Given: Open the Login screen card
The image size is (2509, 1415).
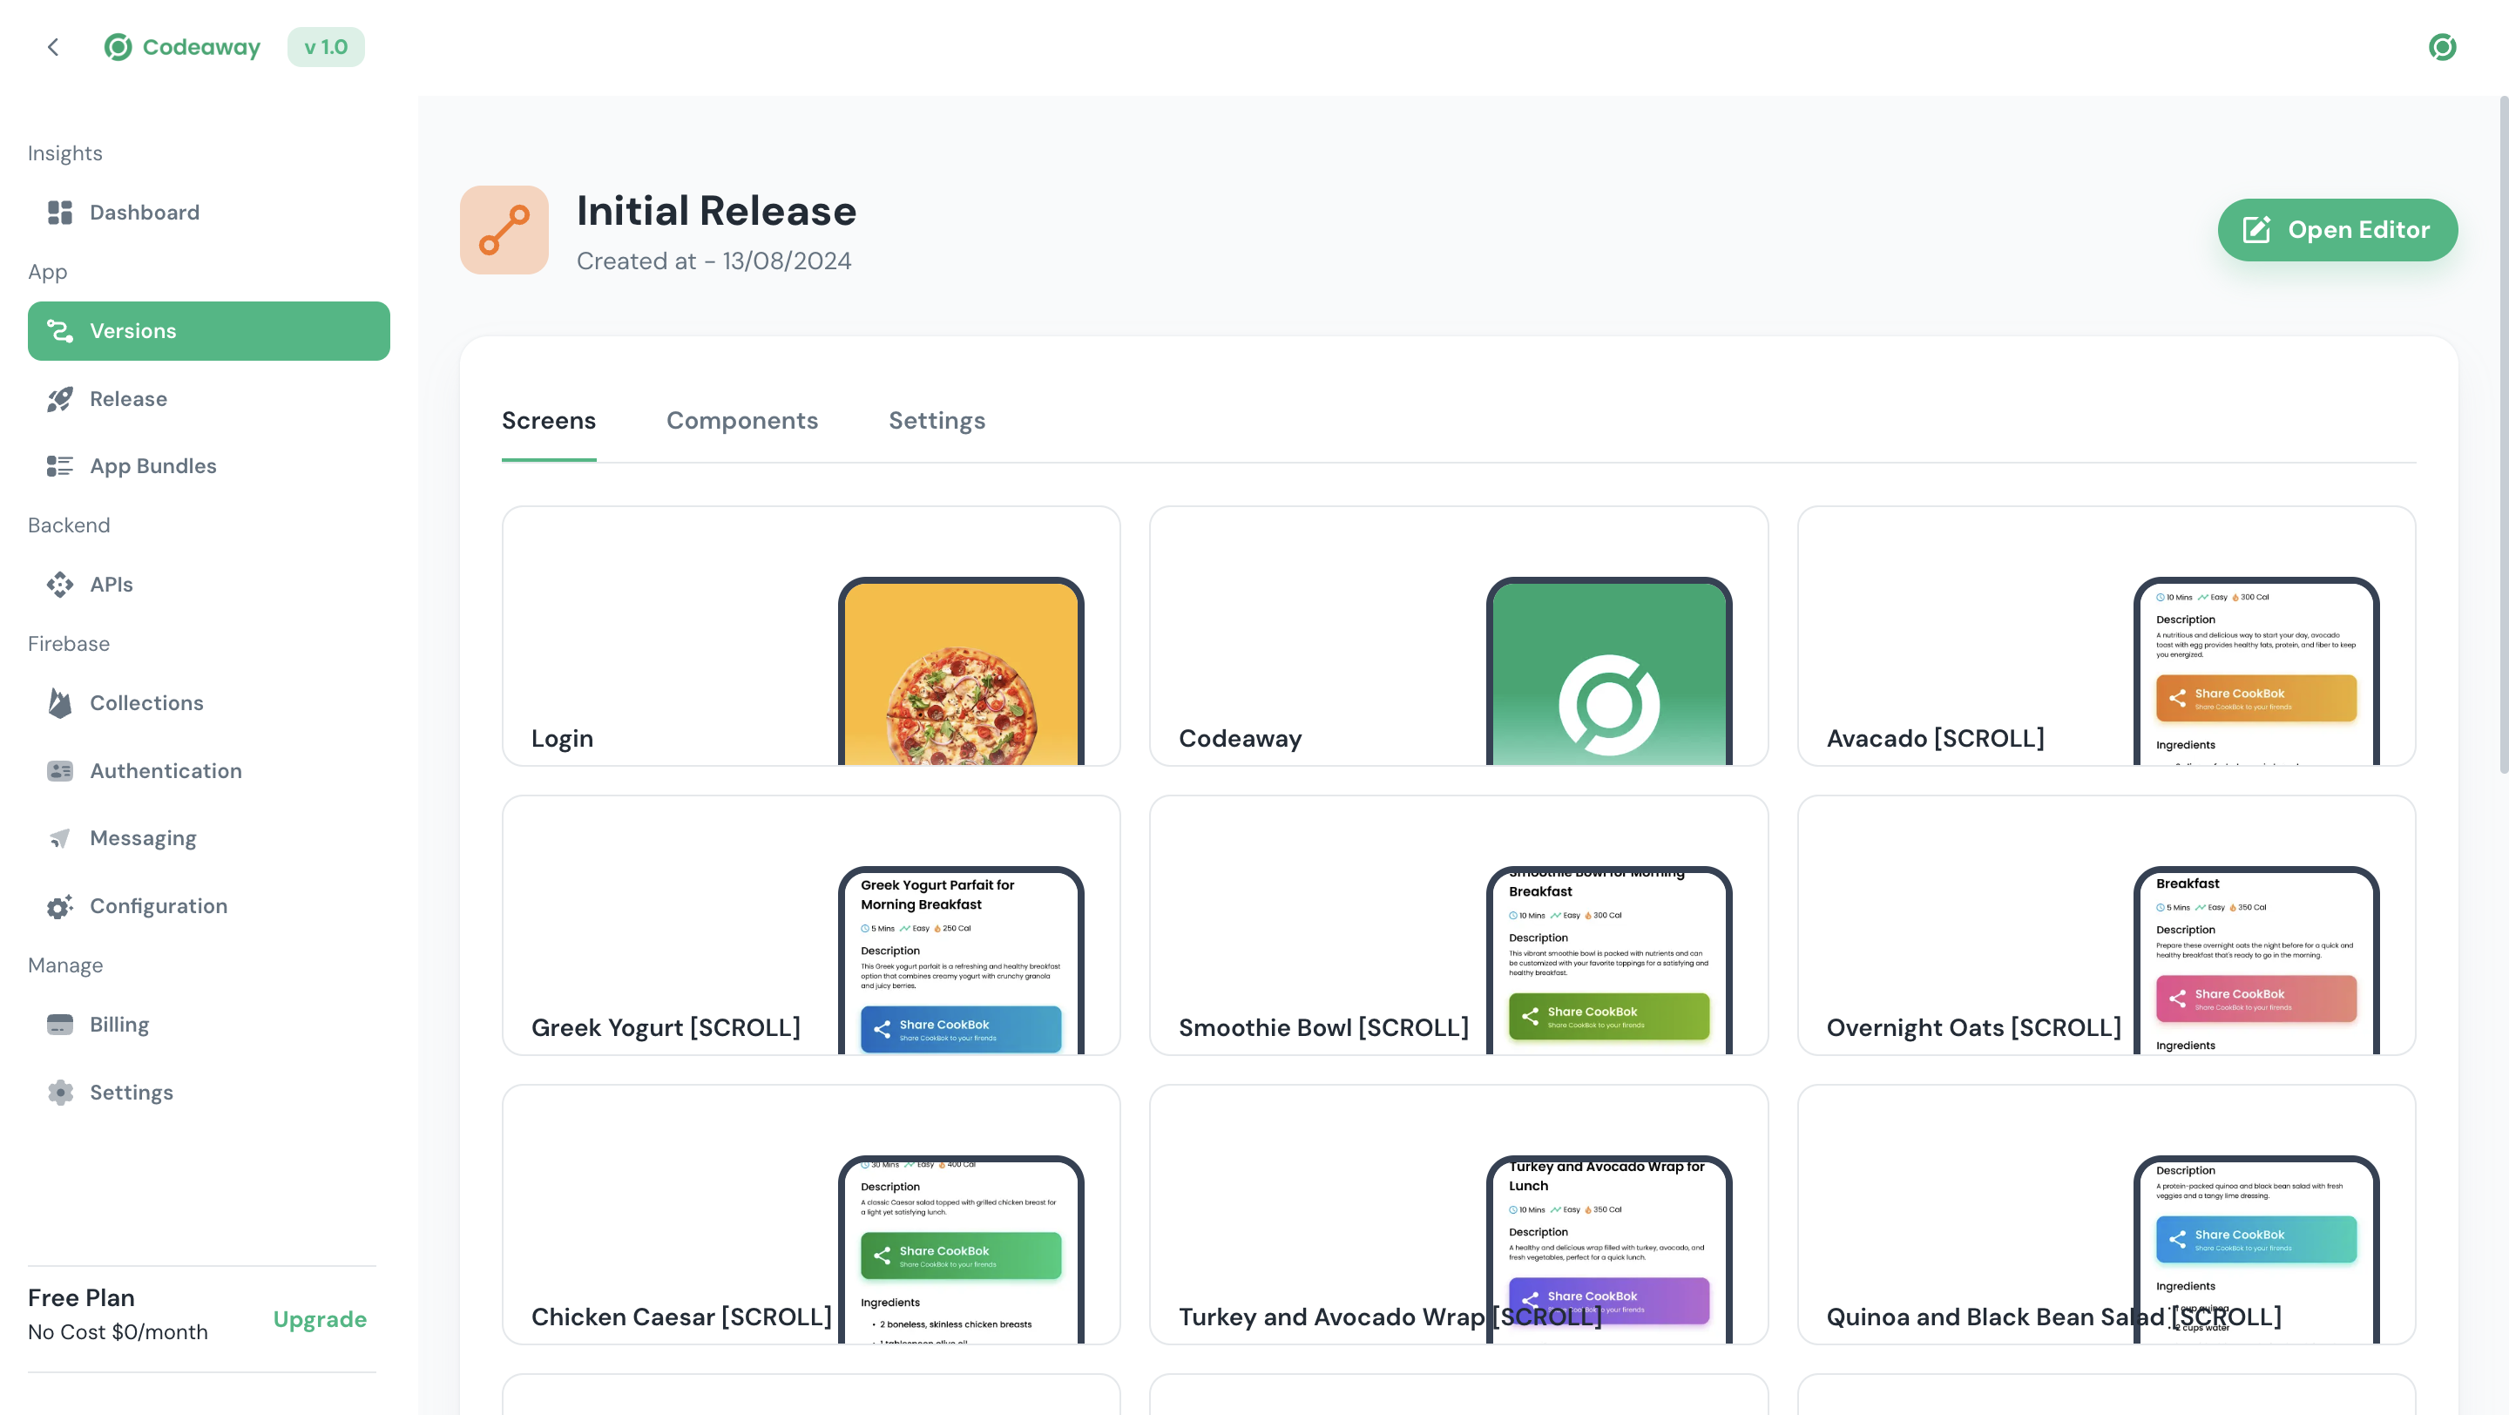Looking at the screenshot, I should click(810, 636).
